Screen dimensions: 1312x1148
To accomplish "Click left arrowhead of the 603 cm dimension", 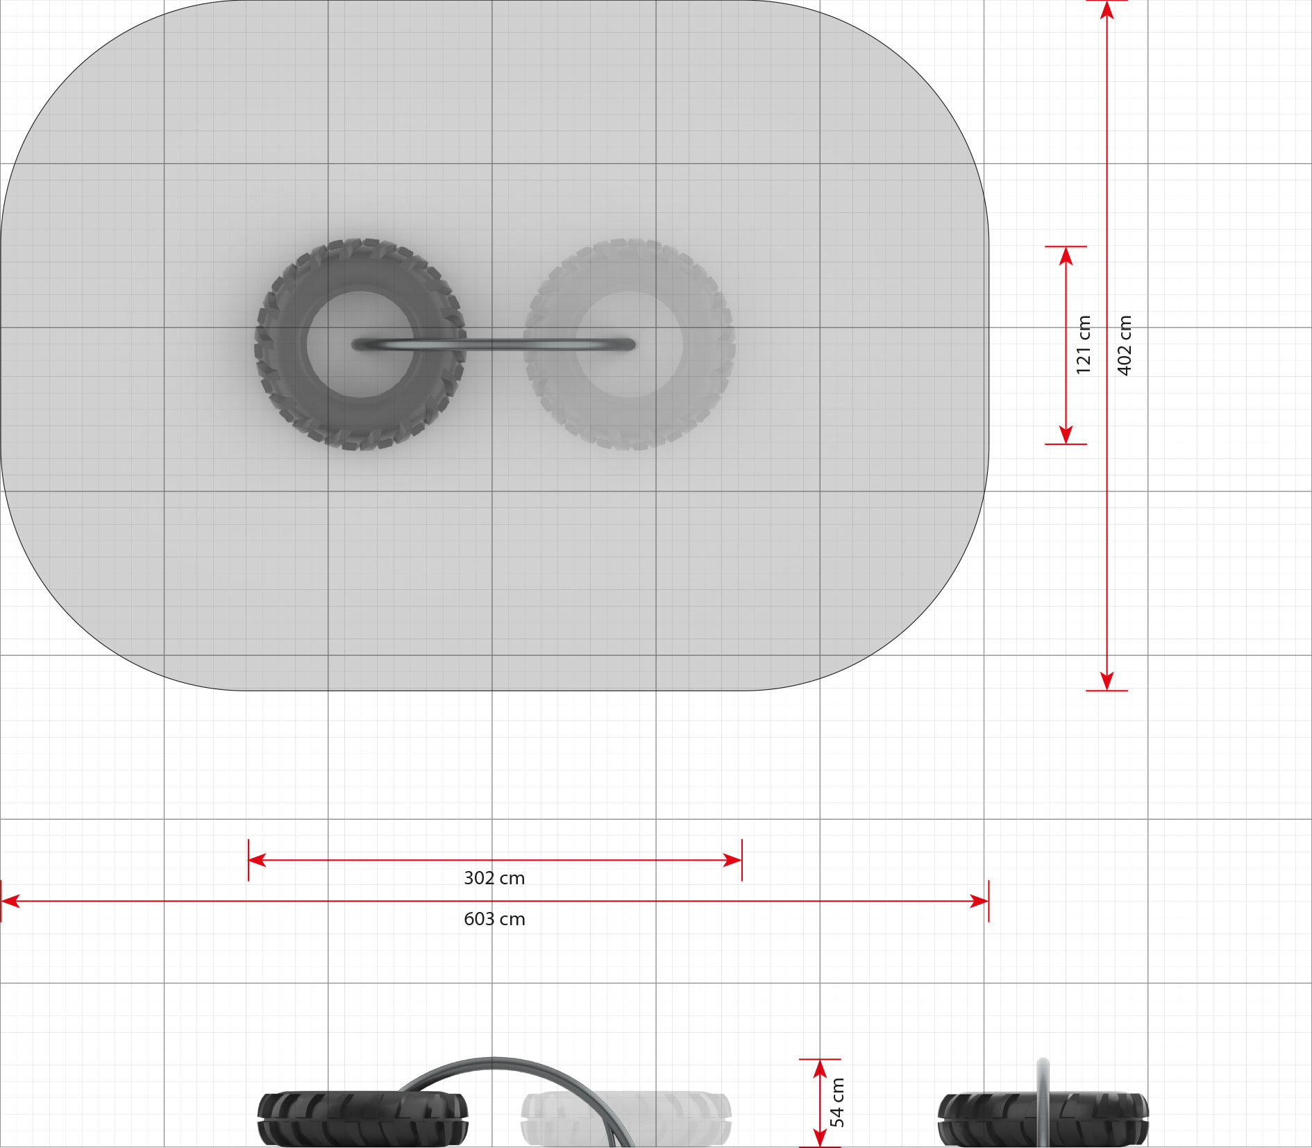I will tap(10, 901).
